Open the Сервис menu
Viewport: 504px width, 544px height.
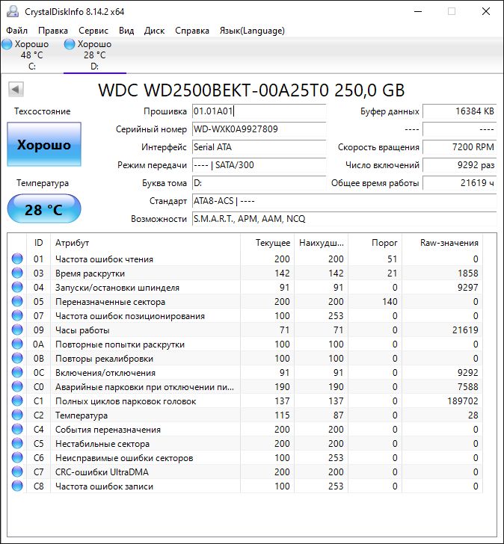click(x=93, y=31)
